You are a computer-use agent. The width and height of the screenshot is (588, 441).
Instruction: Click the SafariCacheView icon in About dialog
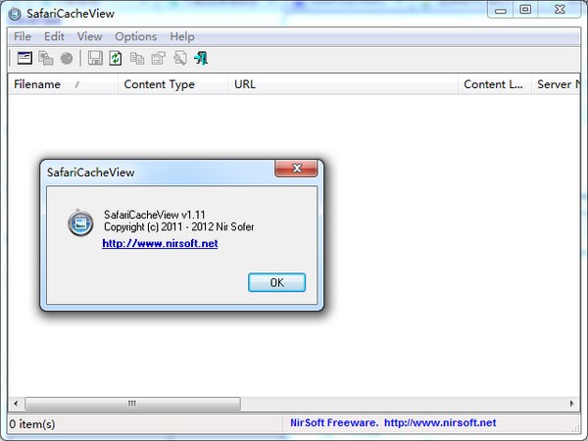click(x=80, y=222)
